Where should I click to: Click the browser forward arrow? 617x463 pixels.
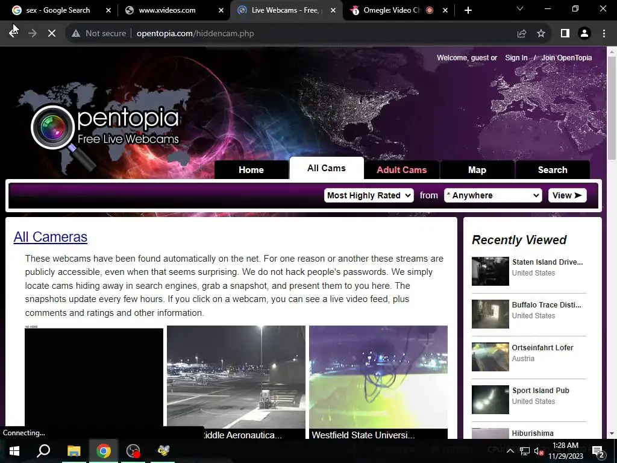33,34
